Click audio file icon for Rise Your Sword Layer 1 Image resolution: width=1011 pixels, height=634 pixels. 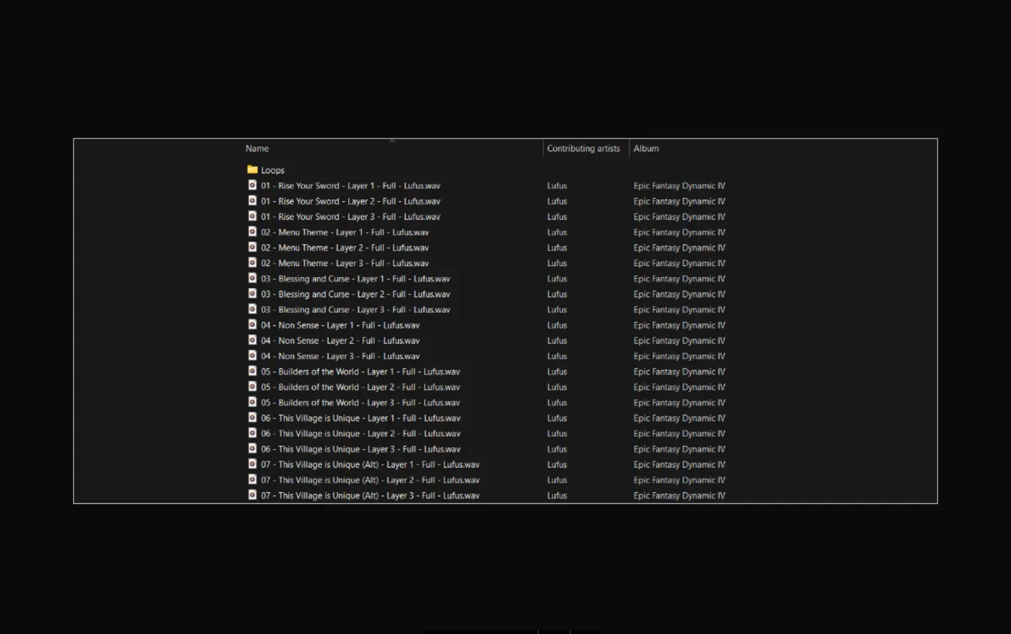coord(252,185)
